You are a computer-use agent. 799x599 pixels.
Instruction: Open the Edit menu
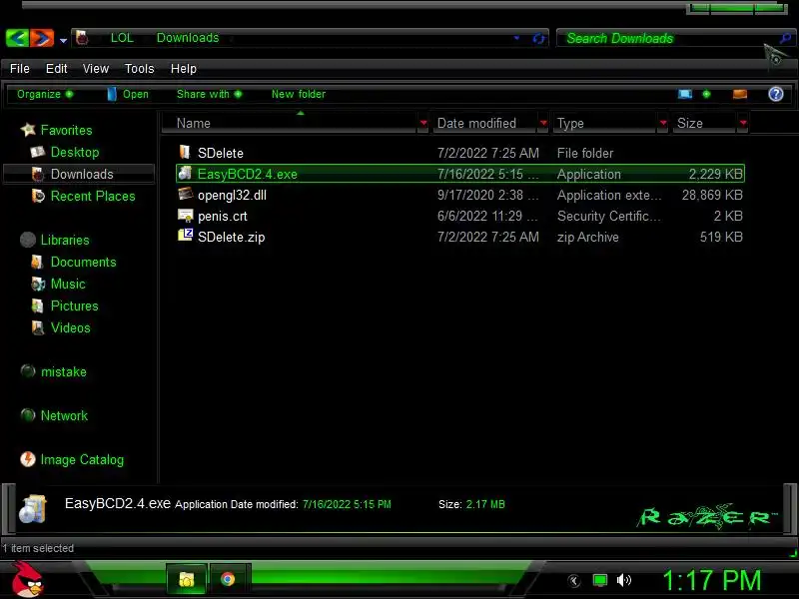56,68
